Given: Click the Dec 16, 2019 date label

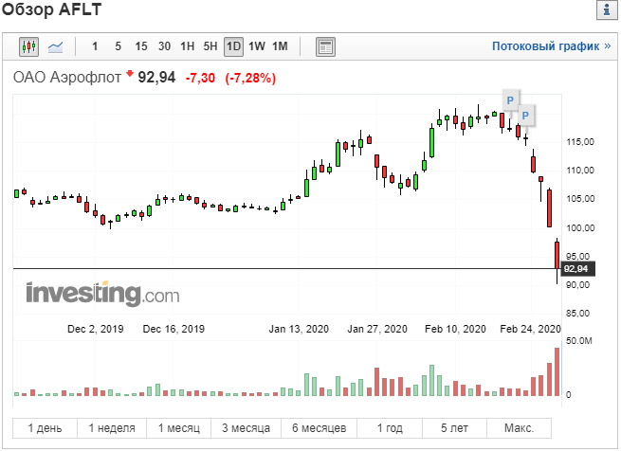Looking at the screenshot, I should click(x=174, y=329).
